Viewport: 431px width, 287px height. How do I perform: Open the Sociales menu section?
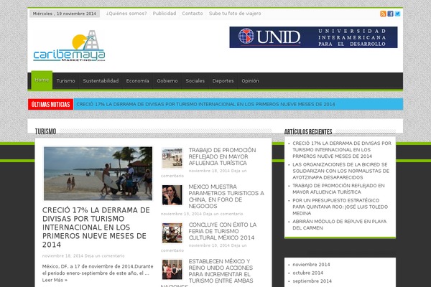pyautogui.click(x=195, y=81)
